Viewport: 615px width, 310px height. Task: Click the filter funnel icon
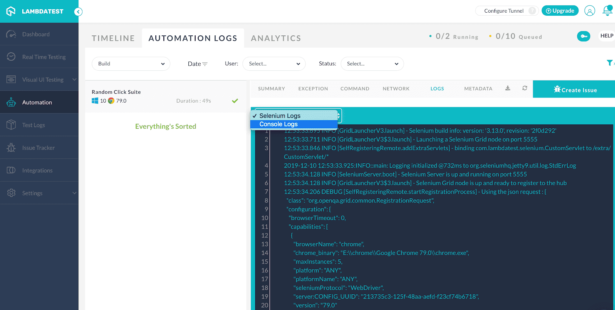[610, 63]
